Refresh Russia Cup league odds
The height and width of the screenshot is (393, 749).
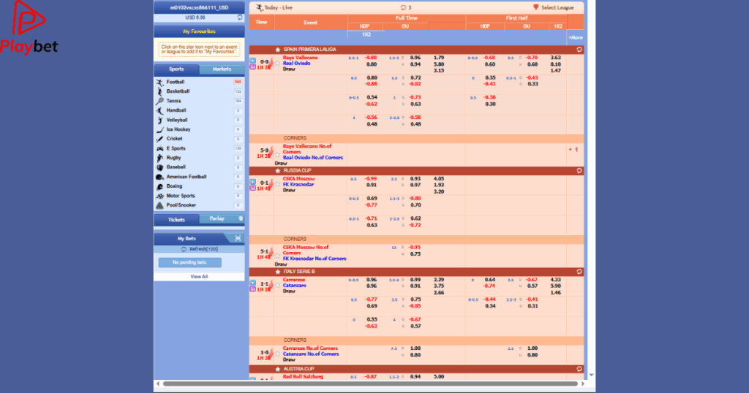tap(579, 171)
